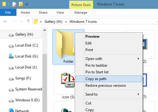Choose Print from the context menu
This screenshot has height=112, width=158.
click(109, 50)
